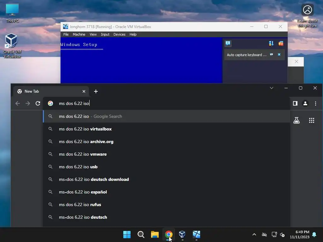Open Help menu in VirtualBox window
The width and height of the screenshot is (323, 242).
click(x=133, y=34)
